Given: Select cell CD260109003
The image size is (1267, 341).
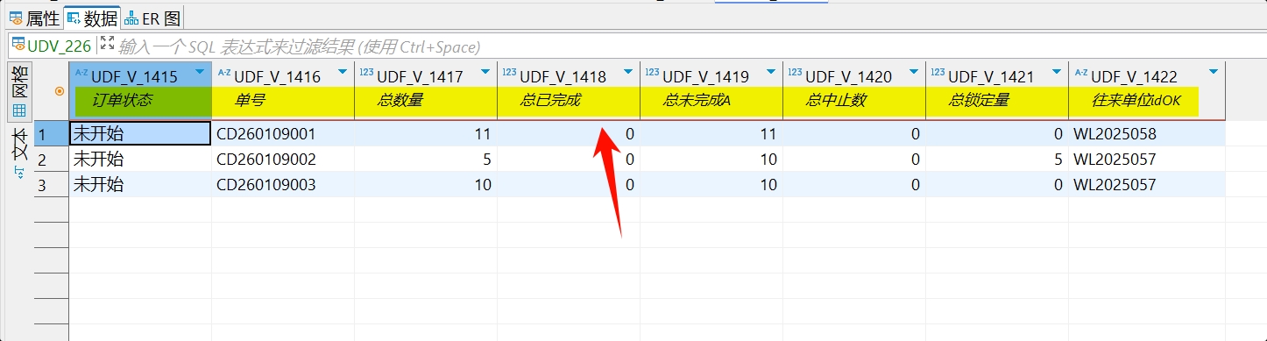Looking at the screenshot, I should (x=283, y=185).
